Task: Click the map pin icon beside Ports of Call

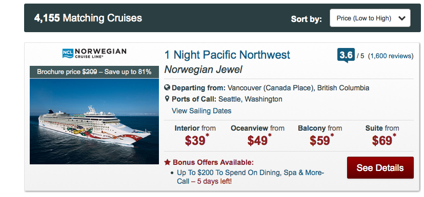Action: click(167, 99)
